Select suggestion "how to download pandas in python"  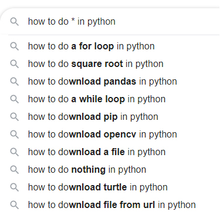110,82
